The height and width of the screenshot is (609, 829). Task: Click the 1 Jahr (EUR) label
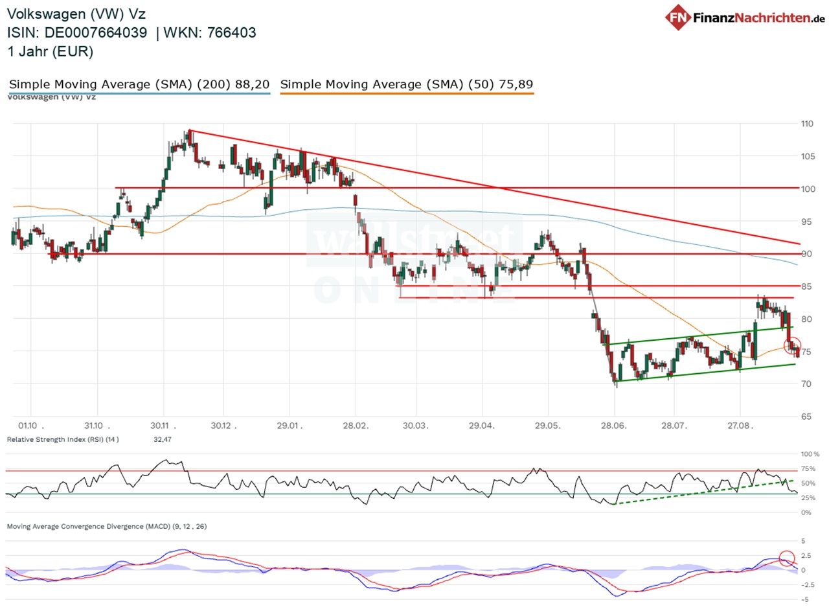50,52
